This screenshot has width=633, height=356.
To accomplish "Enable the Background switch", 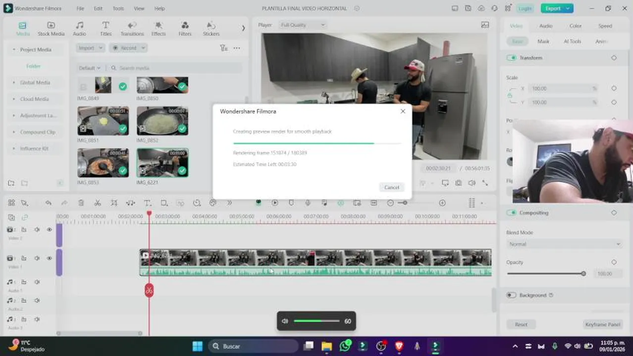I will tap(512, 295).
